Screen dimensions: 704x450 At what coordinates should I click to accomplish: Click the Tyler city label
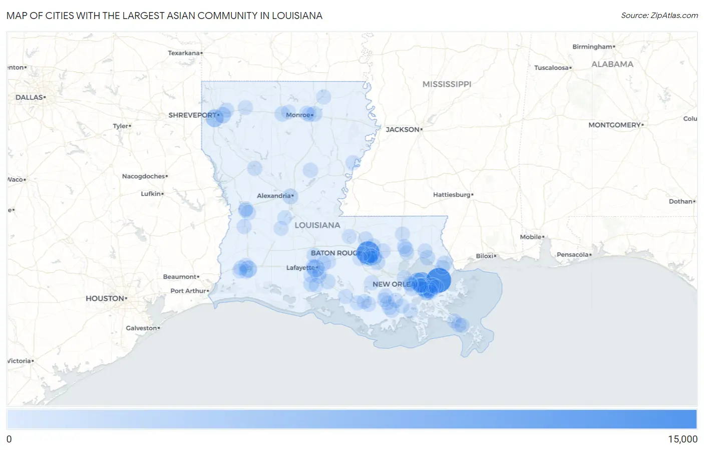click(121, 126)
